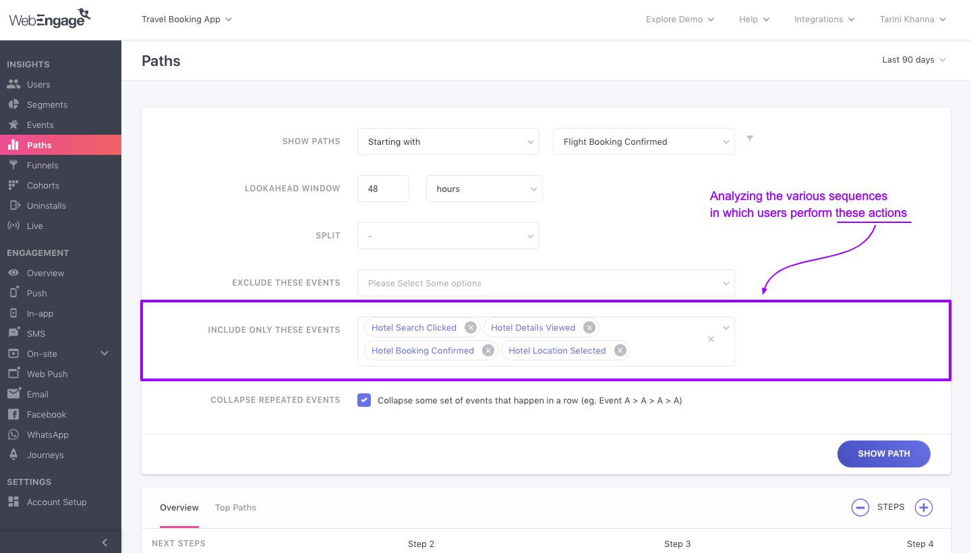Open Users icon in sidebar
Screen dimensions: 971x553
[13, 84]
